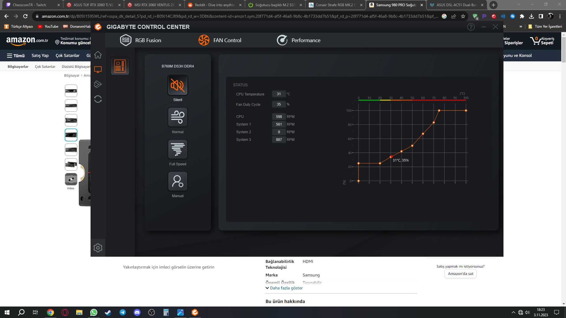The height and width of the screenshot is (318, 566).
Task: Select the Manual fan mode icon
Action: click(x=178, y=181)
